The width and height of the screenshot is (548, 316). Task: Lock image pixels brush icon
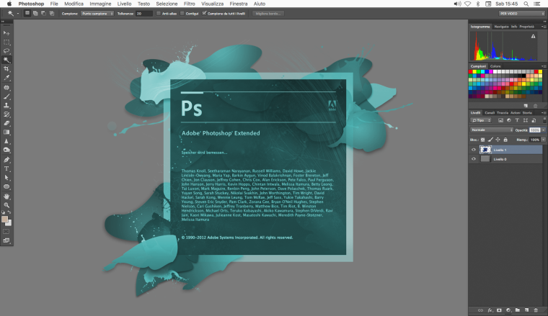point(490,140)
